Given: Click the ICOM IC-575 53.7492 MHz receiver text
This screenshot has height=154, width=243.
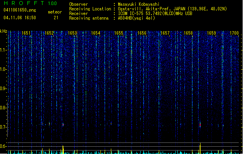Looking at the screenshot, I should 155,13.
